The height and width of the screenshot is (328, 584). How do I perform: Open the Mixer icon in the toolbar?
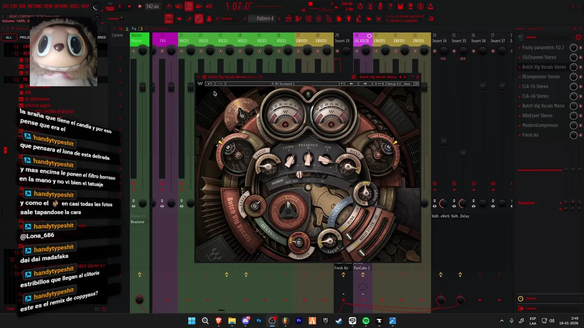(x=318, y=19)
